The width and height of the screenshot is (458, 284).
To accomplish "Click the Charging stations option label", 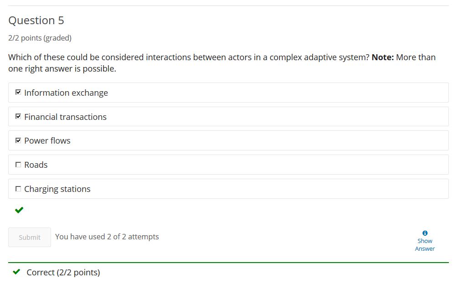I will (57, 189).
